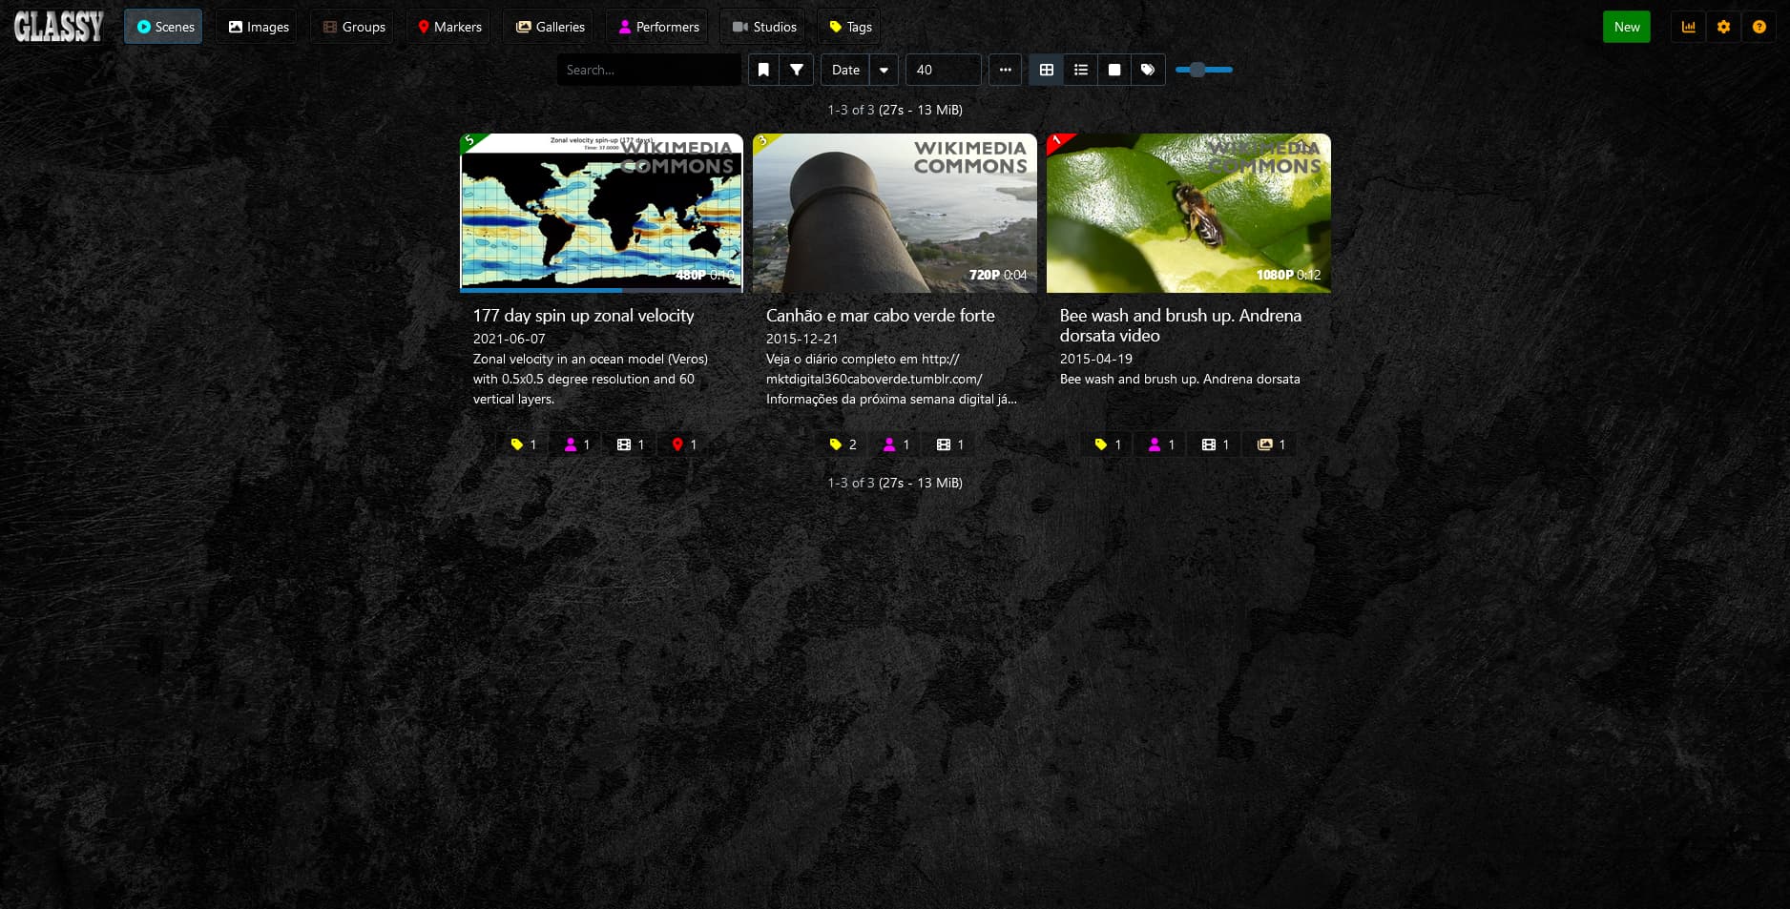The image size is (1790, 909).
Task: Open saved filters bookmark icon
Action: [763, 70]
